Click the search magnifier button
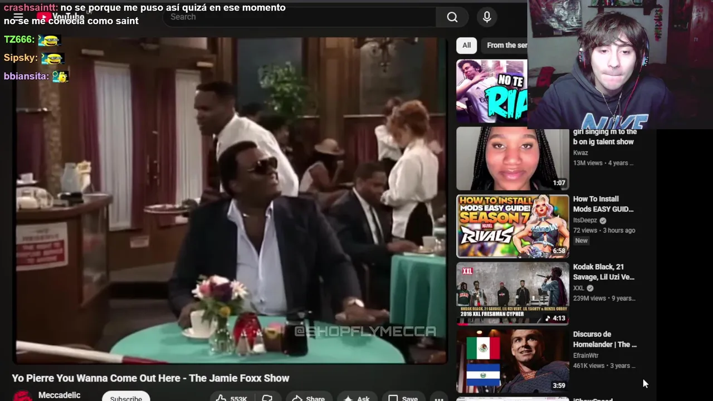Image resolution: width=713 pixels, height=401 pixels. point(452,17)
